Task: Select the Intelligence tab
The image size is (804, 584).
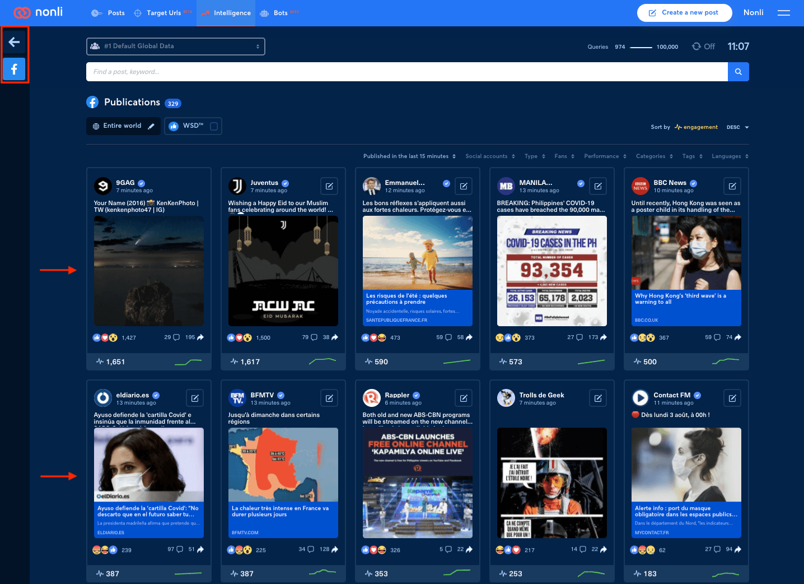Action: [x=226, y=13]
